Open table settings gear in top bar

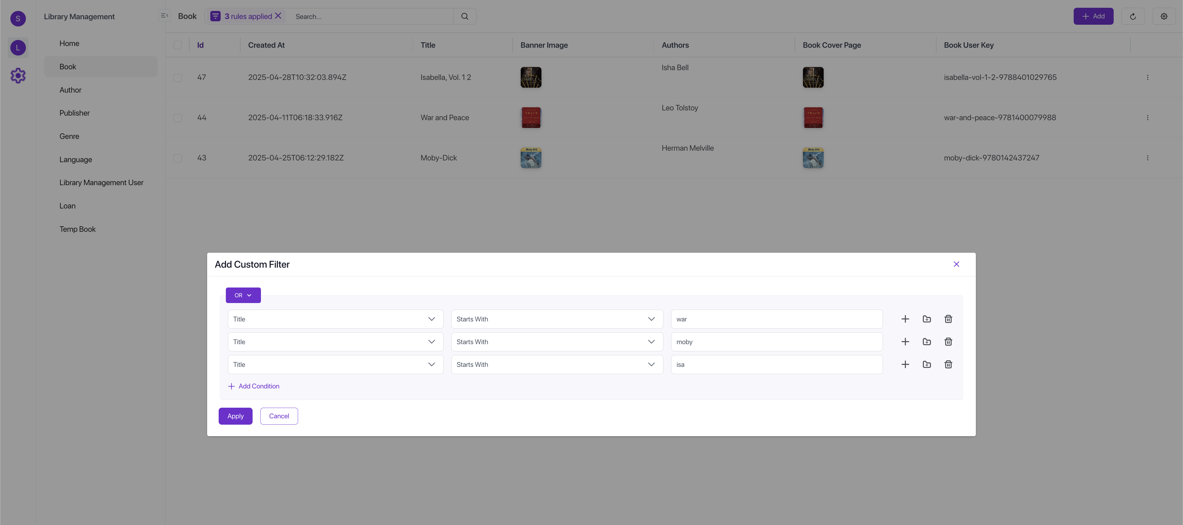click(1164, 16)
